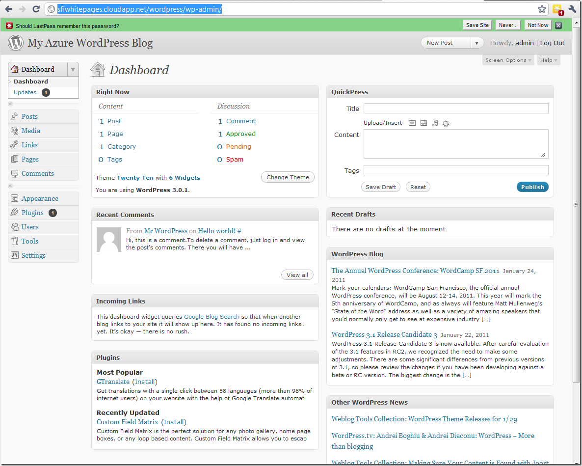
Task: Reload the page with refresh icon
Action: [36, 9]
